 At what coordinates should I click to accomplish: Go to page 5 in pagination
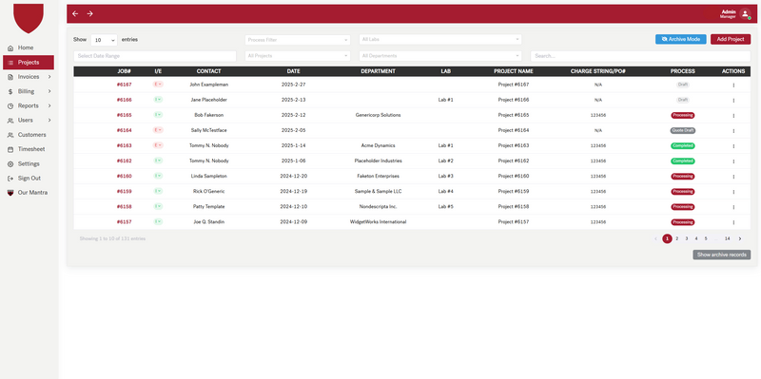pyautogui.click(x=706, y=238)
